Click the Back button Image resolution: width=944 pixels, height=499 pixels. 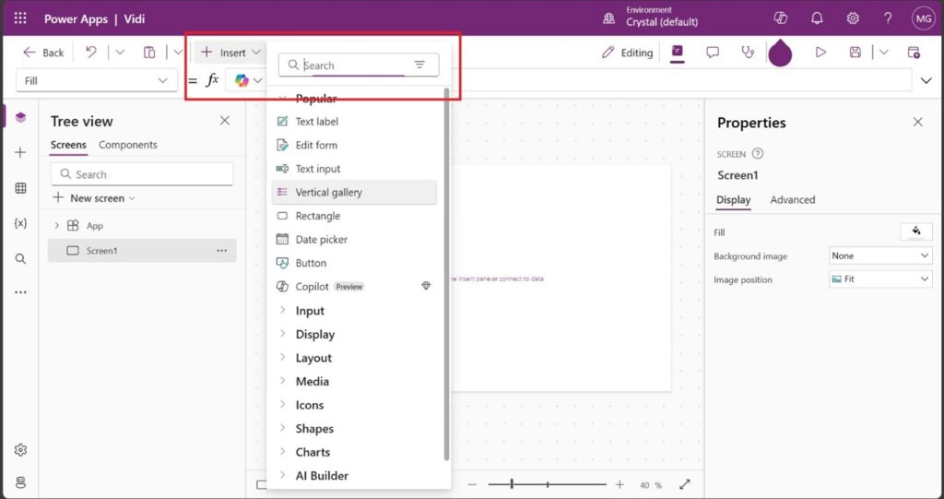(43, 53)
